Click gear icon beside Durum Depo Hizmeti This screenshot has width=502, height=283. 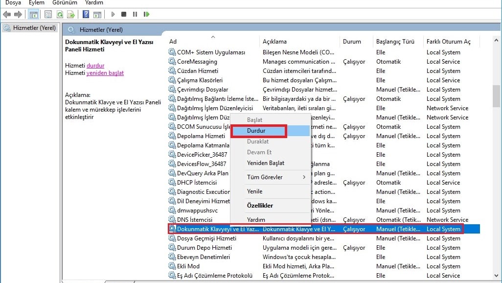coord(172,247)
